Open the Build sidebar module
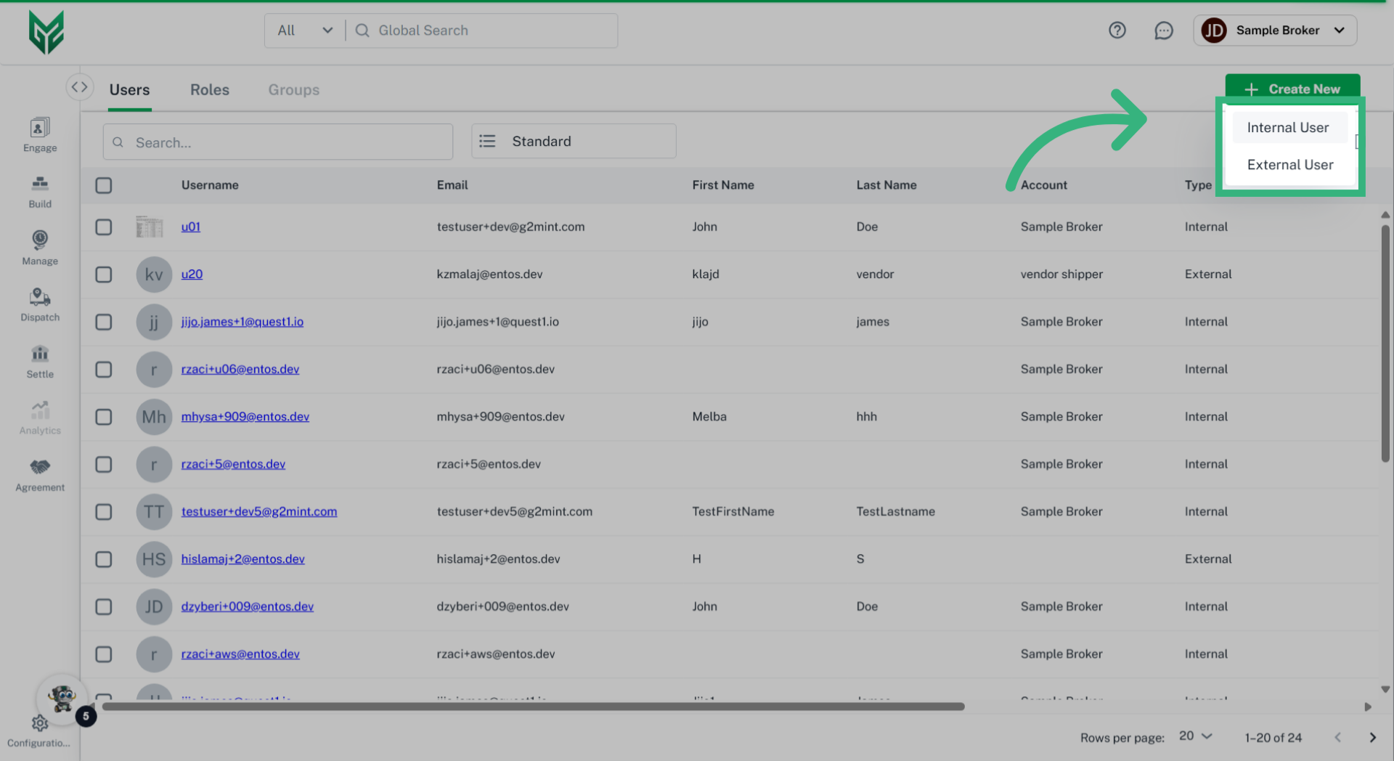The image size is (1394, 761). pyautogui.click(x=40, y=192)
